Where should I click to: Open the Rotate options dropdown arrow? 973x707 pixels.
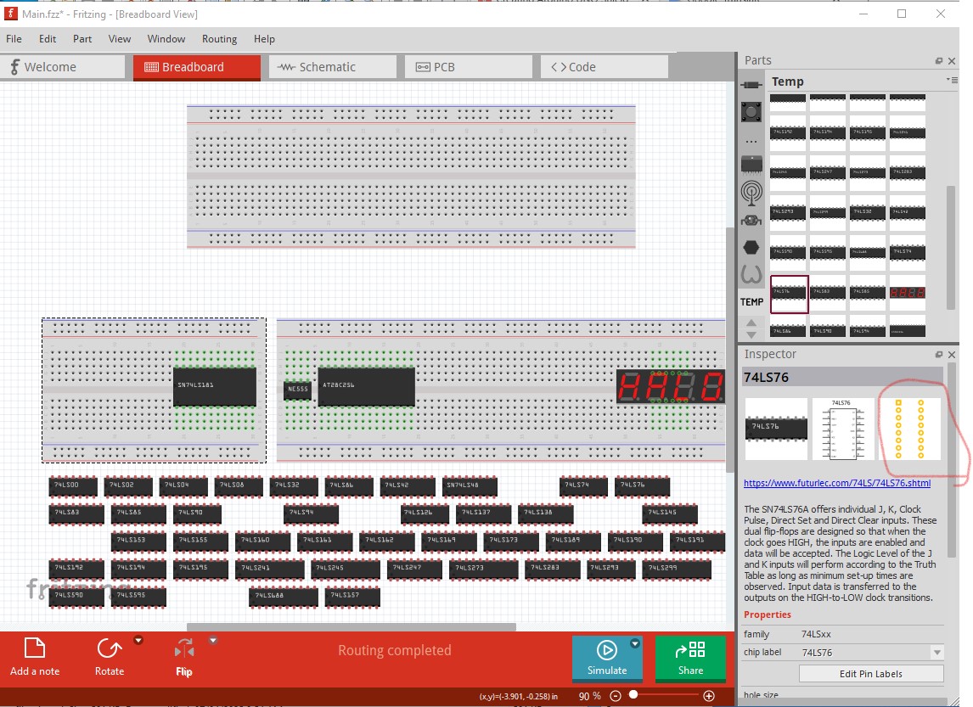coord(138,640)
